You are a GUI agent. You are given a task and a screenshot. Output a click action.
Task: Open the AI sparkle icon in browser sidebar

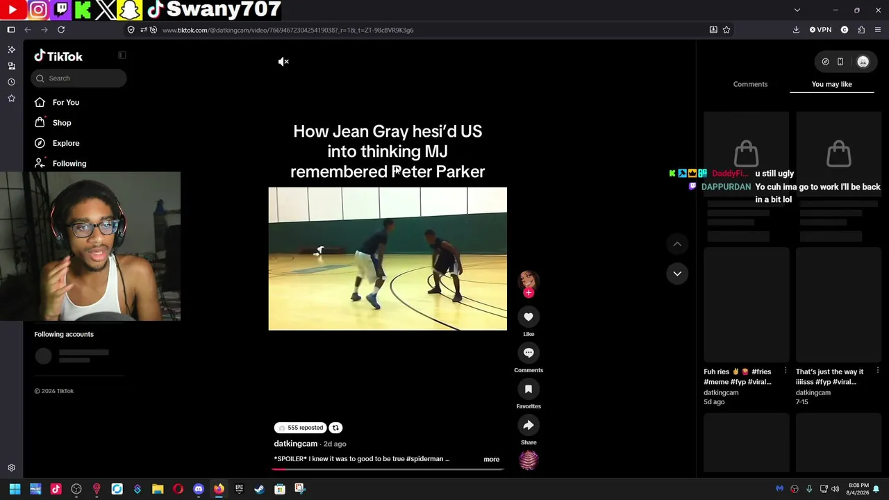tap(11, 50)
